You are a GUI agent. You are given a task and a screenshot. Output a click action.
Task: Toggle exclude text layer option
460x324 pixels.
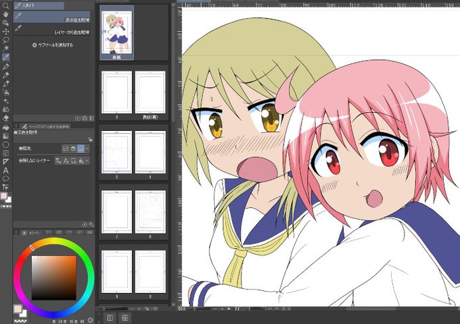pyautogui.click(x=66, y=161)
